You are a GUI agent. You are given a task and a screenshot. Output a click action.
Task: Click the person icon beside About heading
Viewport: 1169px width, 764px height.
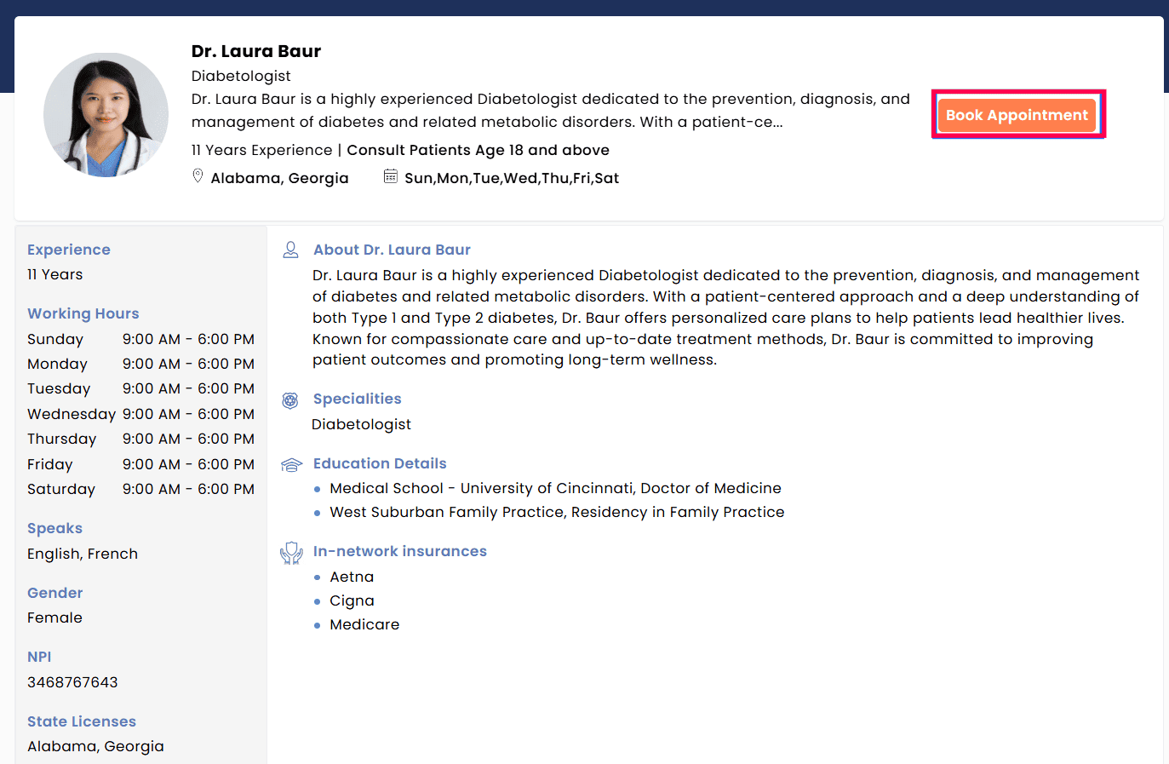[290, 250]
